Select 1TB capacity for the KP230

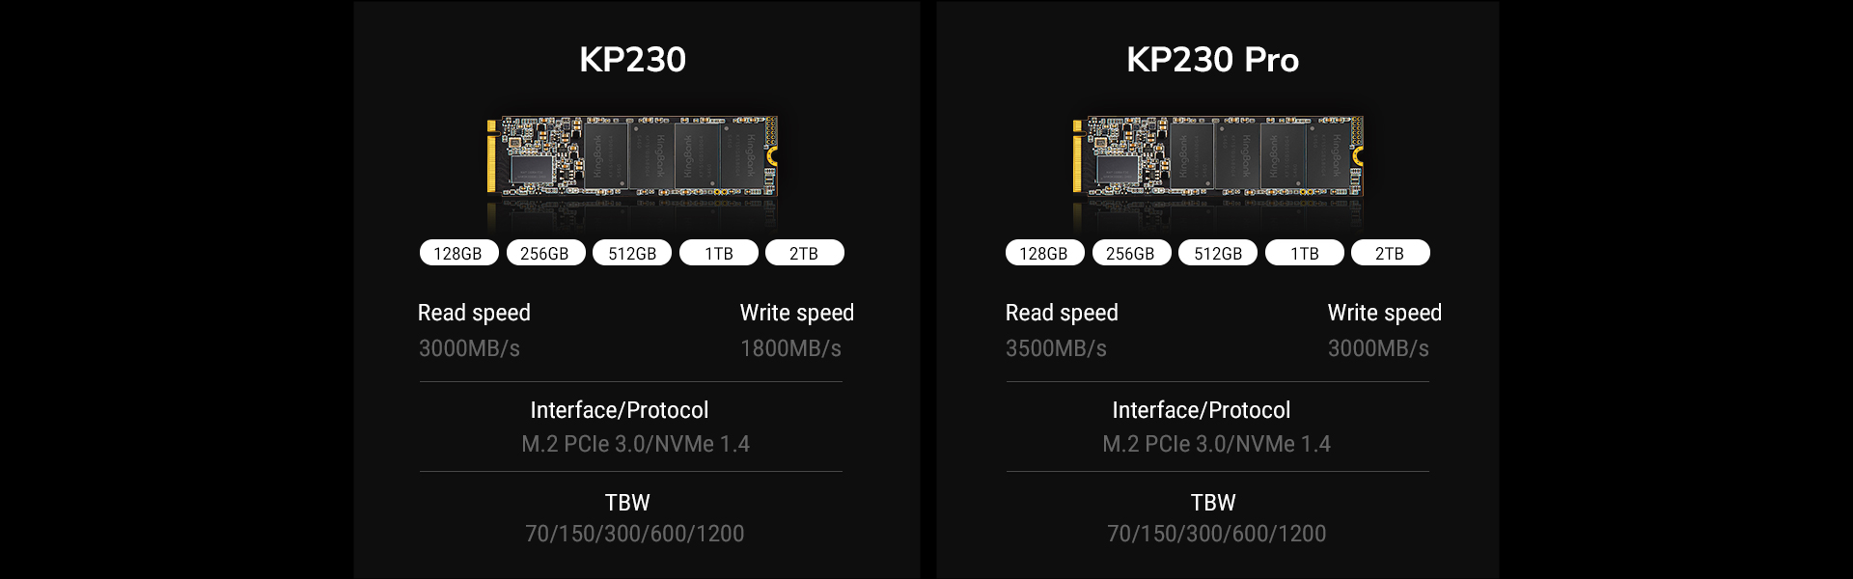point(719,253)
